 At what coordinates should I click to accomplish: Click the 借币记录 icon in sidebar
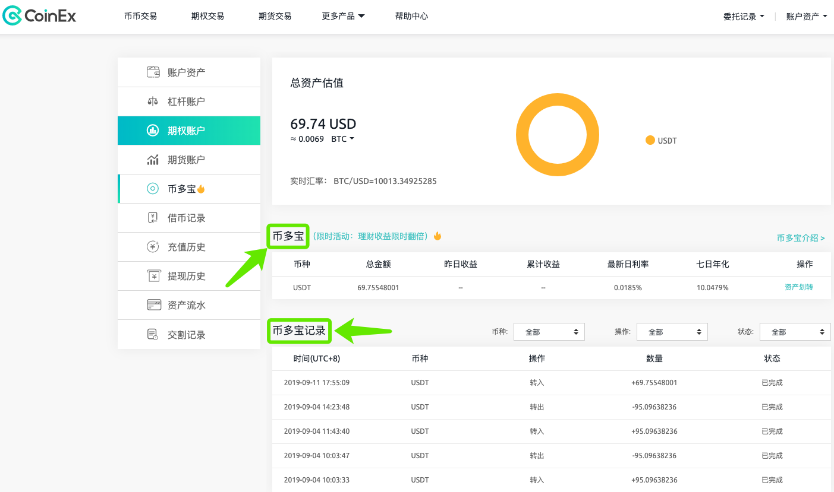[x=154, y=217]
